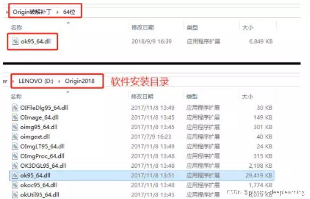
Task: Click size 6,849 KB
Action: pyautogui.click(x=261, y=41)
